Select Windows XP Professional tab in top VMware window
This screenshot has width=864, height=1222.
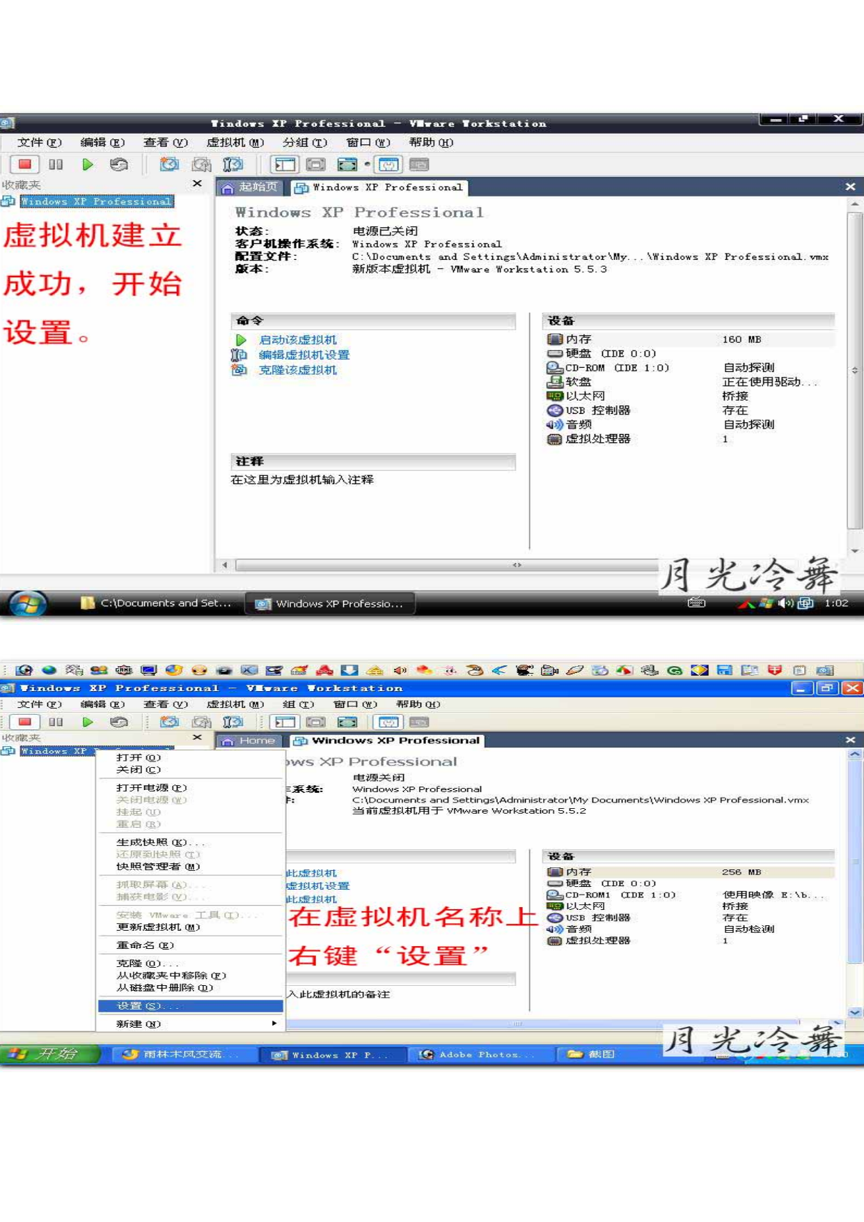[x=379, y=187]
